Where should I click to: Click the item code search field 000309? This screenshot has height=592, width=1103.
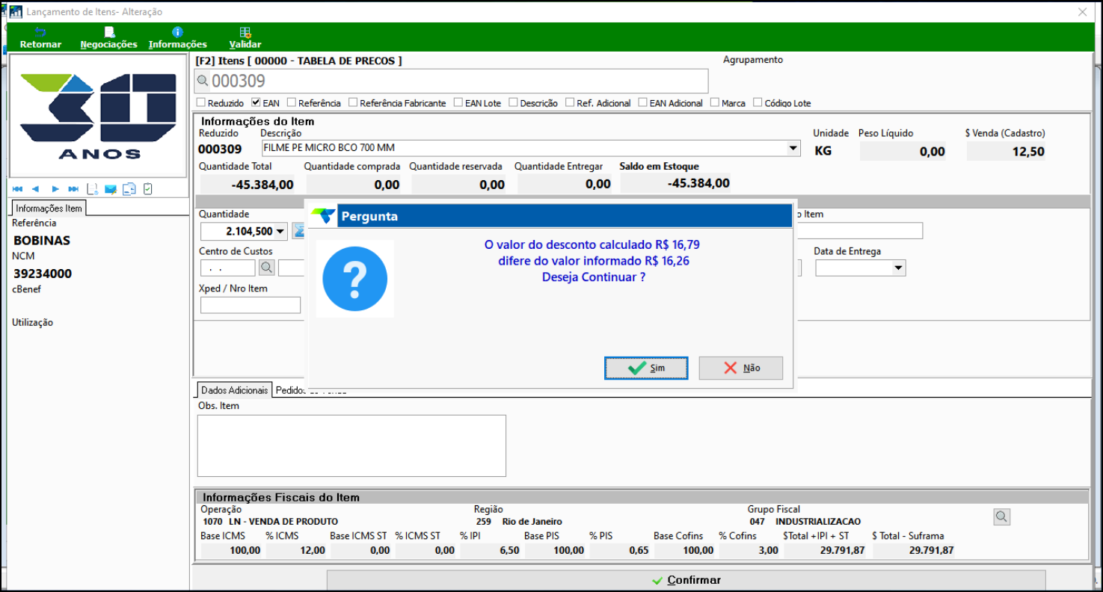tap(451, 81)
